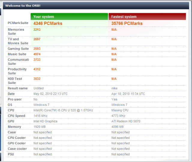Click CPU Speed '1416 MHz'

click(x=40, y=116)
